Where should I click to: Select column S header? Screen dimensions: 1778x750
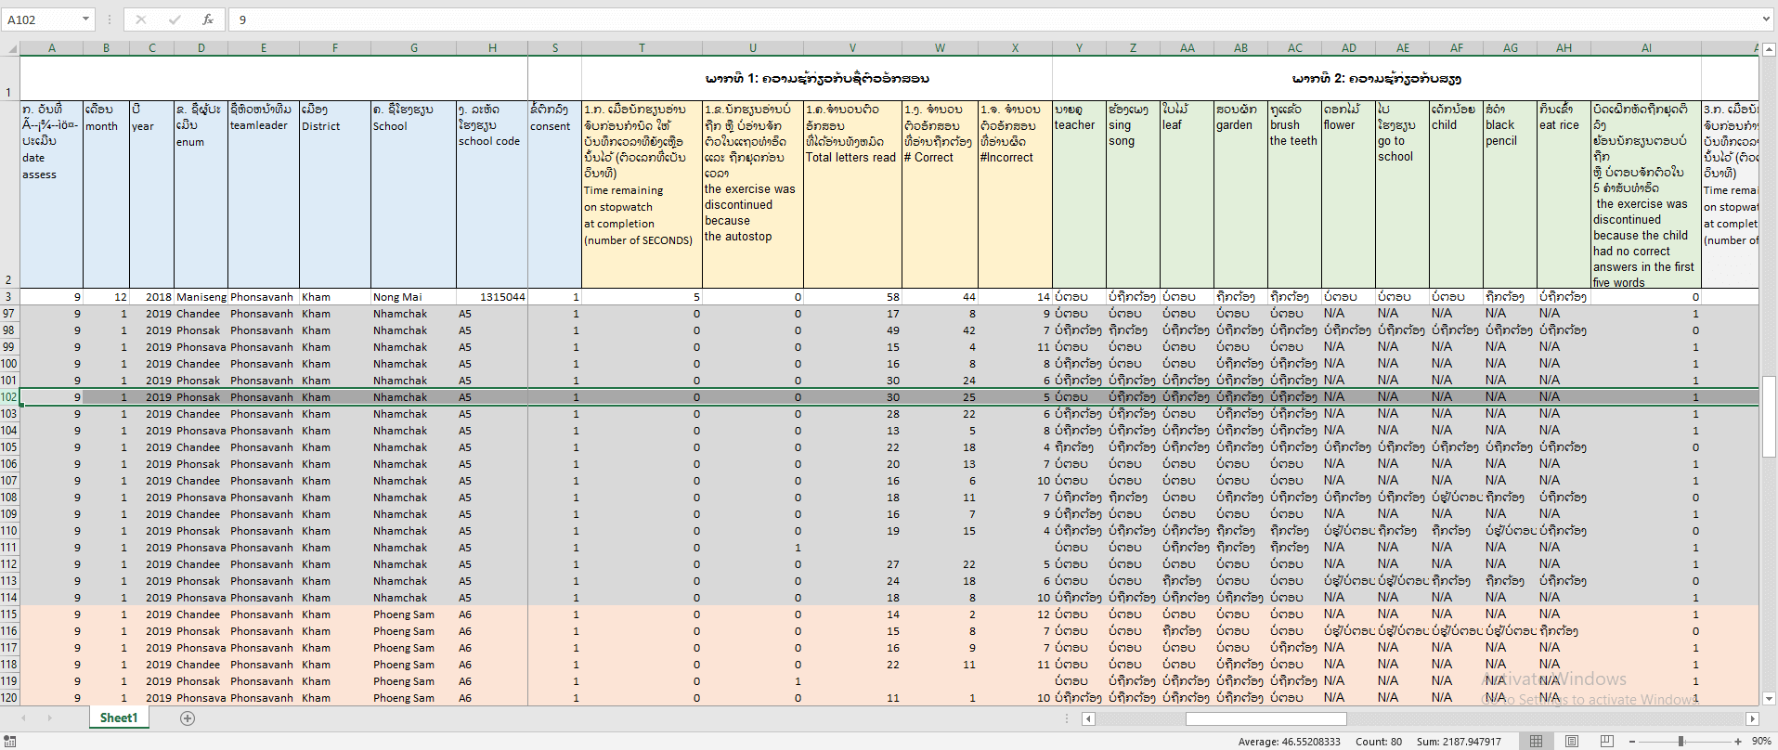pyautogui.click(x=555, y=48)
